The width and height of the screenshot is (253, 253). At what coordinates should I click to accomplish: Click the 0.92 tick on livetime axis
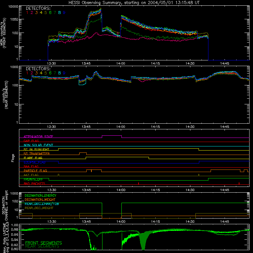pos(15,244)
